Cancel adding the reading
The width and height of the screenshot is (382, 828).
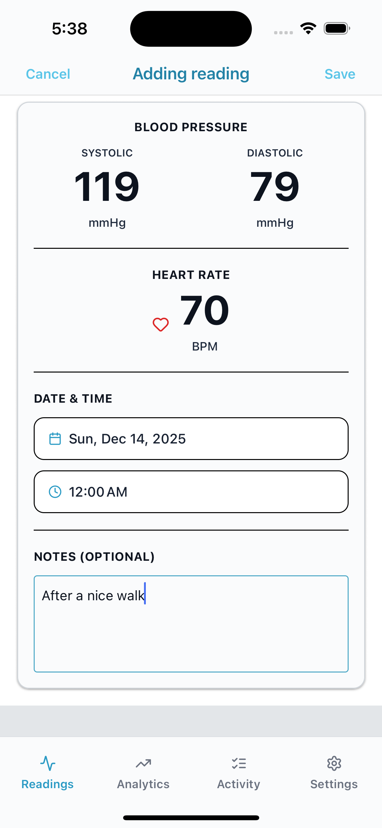(x=48, y=74)
